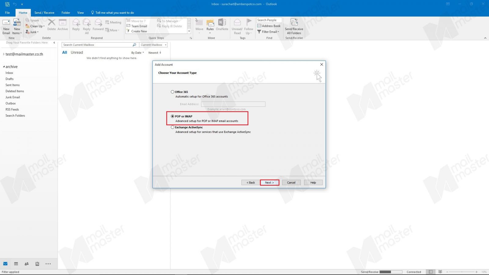Open Ribbon Display Options
The image size is (489, 275).
tap(448, 4)
